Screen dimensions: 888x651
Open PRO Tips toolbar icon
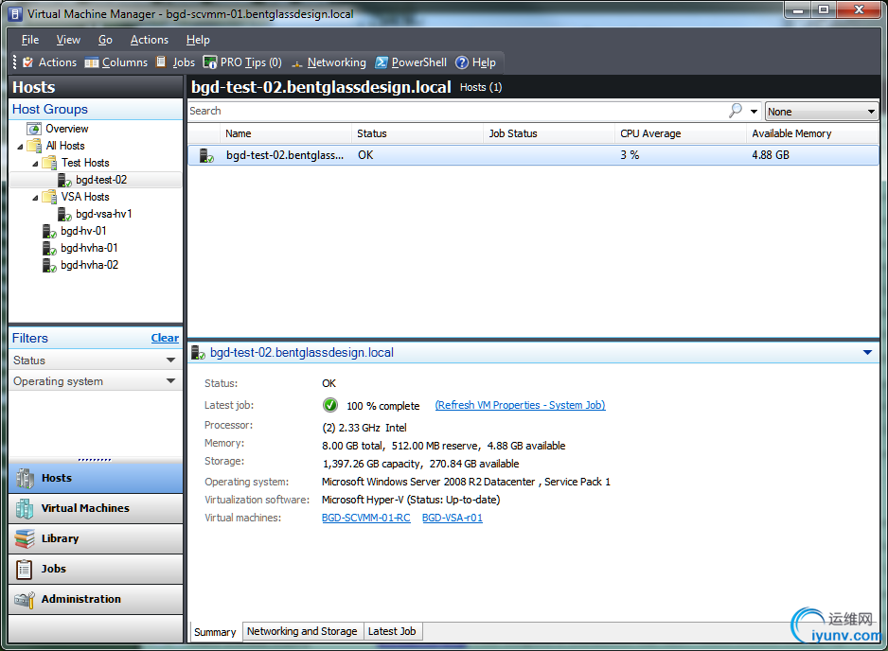pos(209,62)
